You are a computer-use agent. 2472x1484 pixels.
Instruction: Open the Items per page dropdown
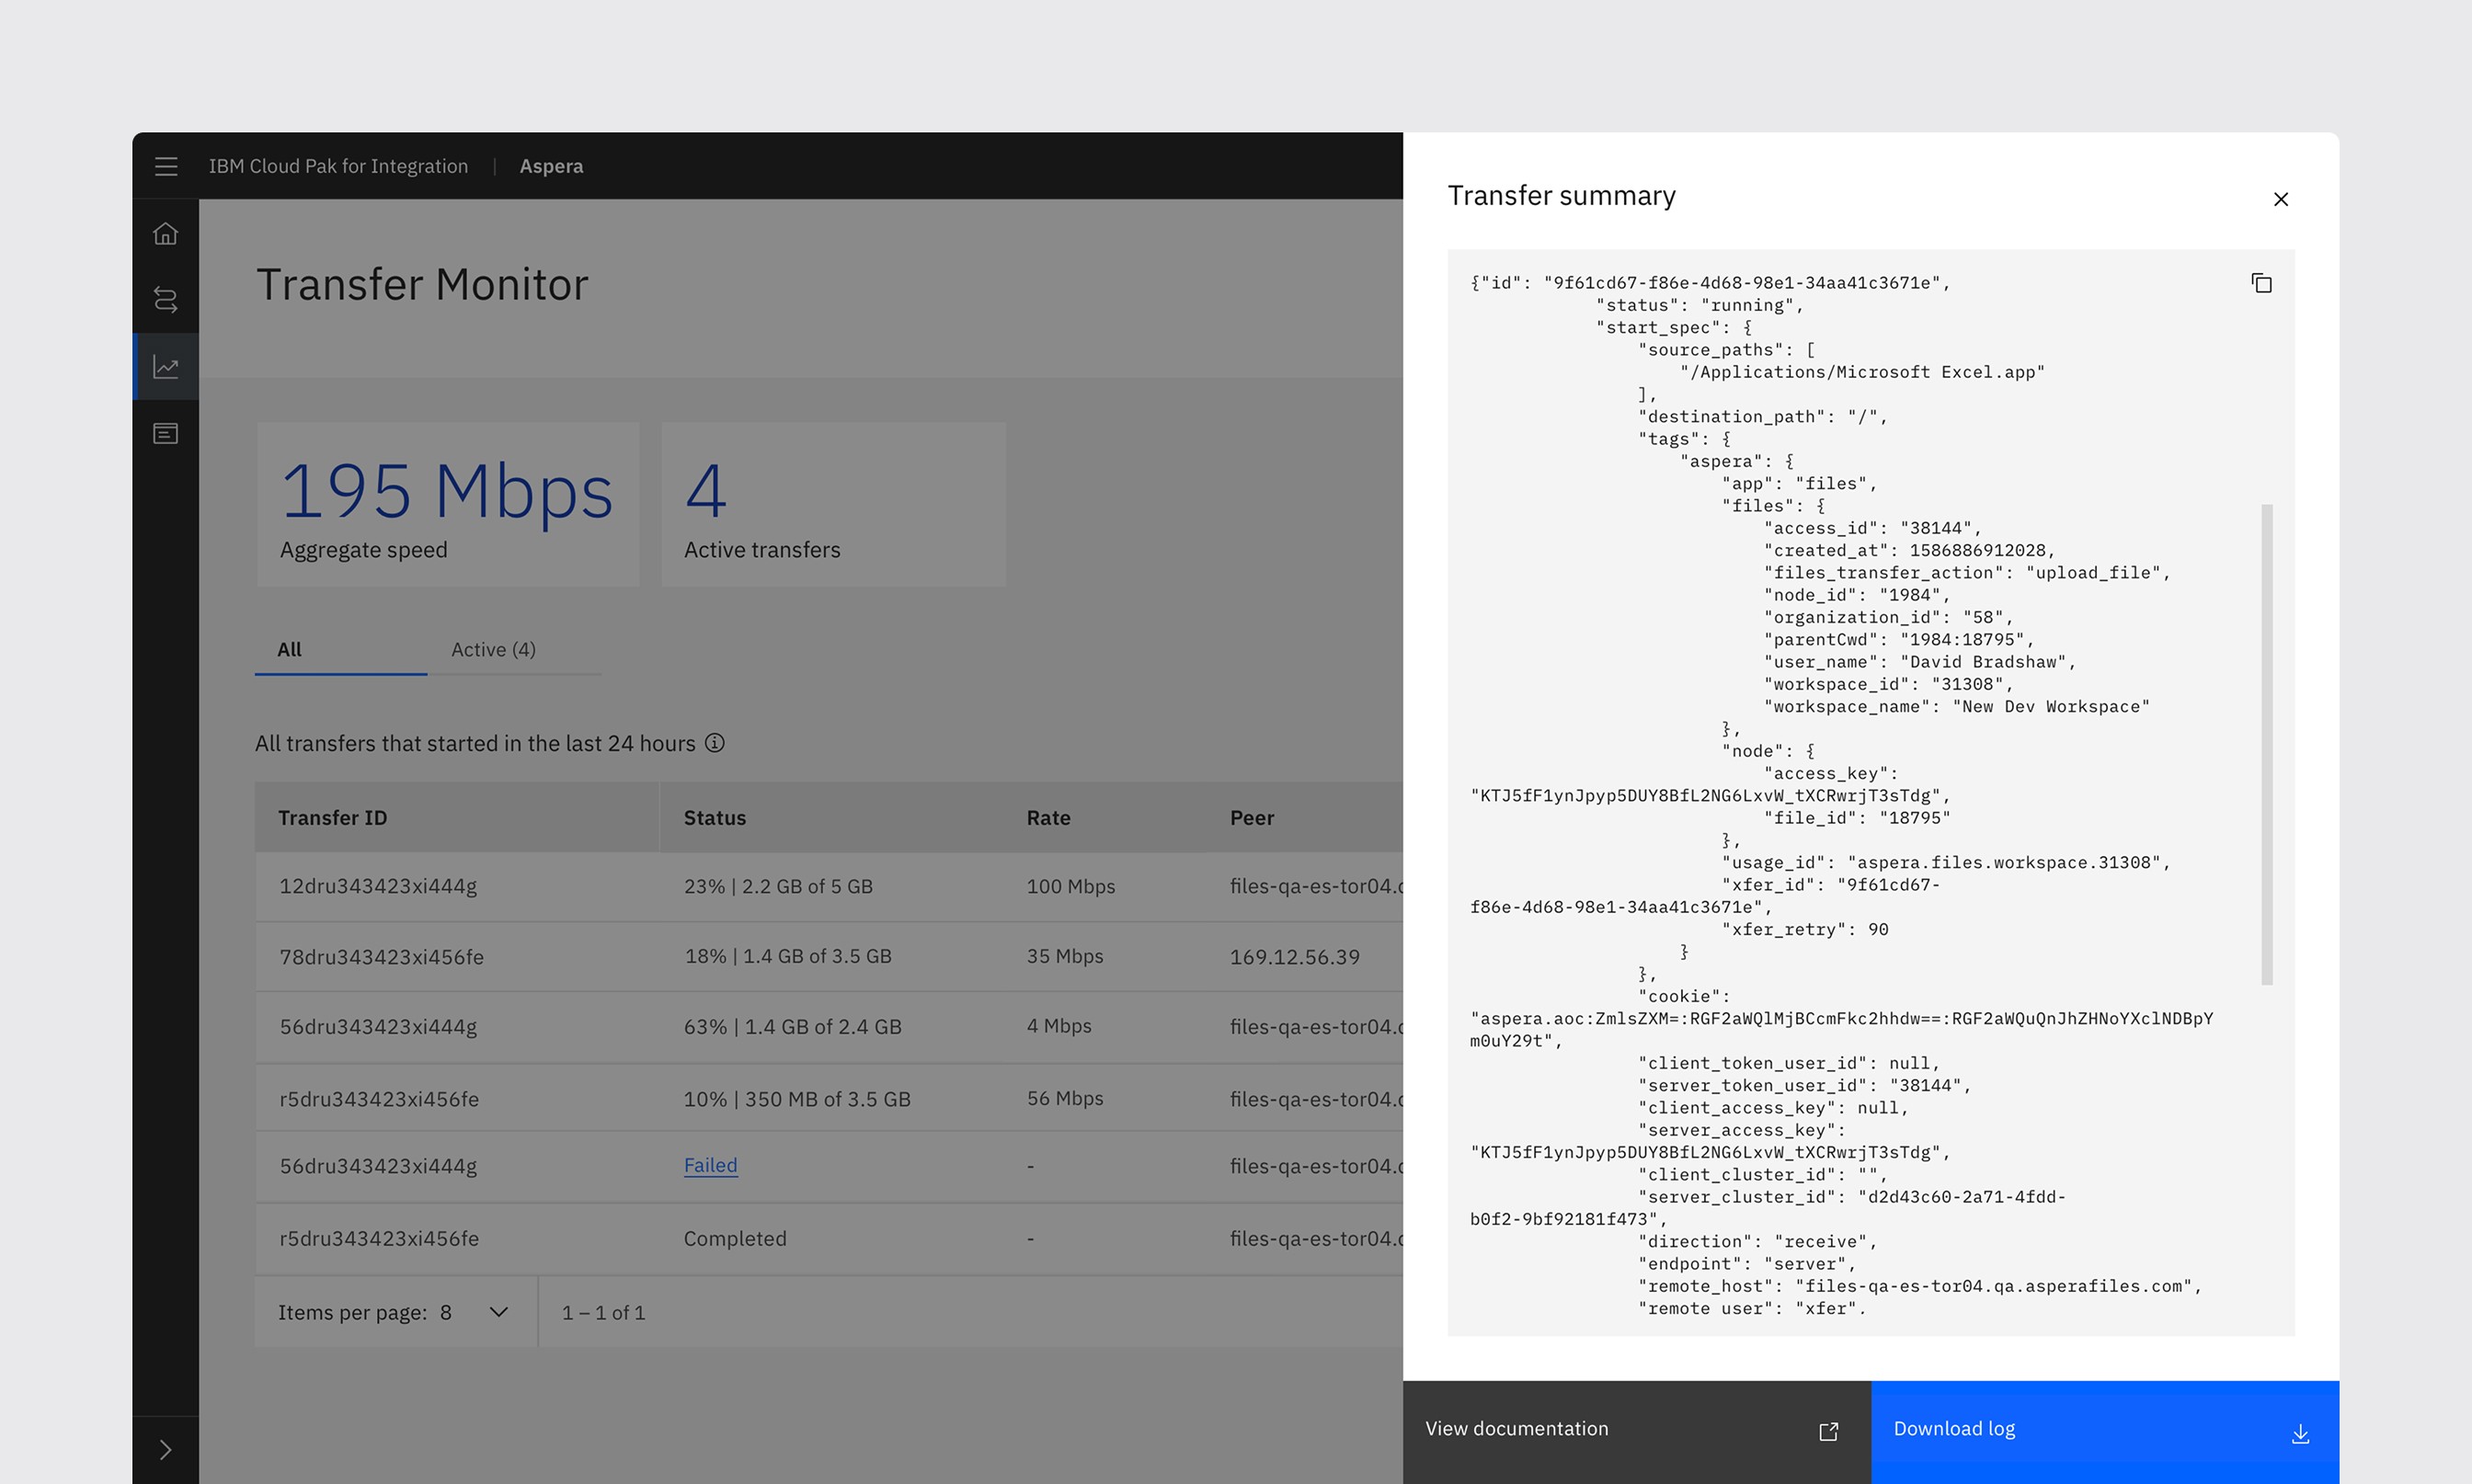point(498,1312)
